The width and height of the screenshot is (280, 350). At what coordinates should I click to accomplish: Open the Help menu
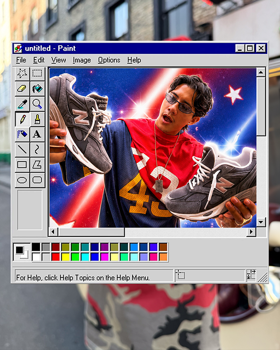tap(134, 60)
